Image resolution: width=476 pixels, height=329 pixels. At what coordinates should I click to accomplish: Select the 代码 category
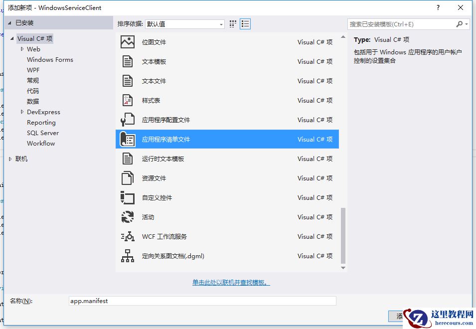coord(33,91)
